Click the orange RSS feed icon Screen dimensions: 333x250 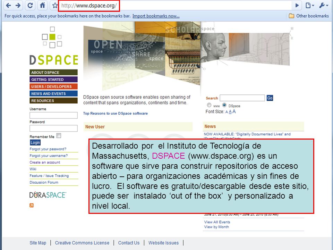pyautogui.click(x=32, y=205)
